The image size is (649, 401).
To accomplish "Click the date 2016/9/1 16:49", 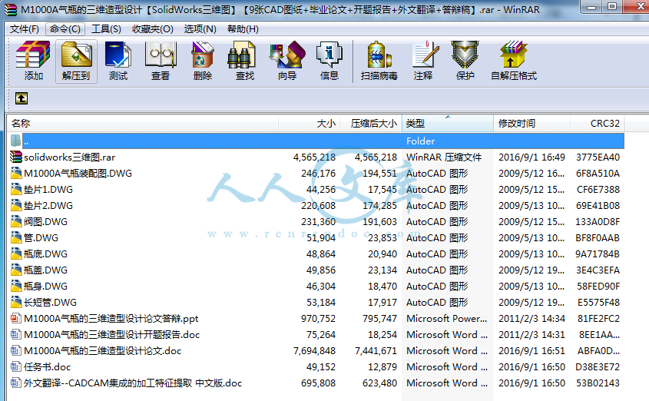I will pyautogui.click(x=531, y=157).
